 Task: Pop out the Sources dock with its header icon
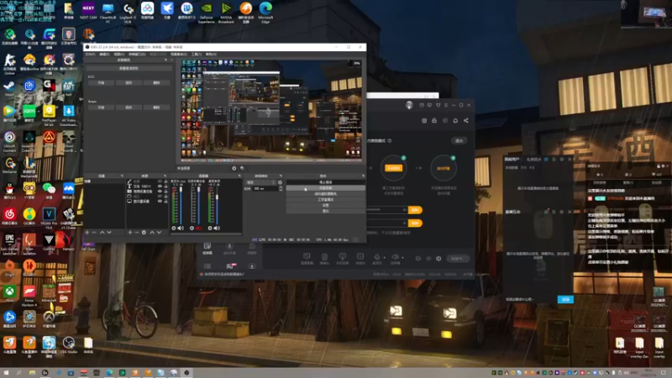pyautogui.click(x=165, y=176)
